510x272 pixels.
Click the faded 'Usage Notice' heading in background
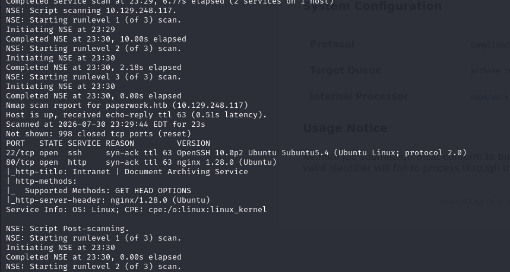pyautogui.click(x=345, y=128)
